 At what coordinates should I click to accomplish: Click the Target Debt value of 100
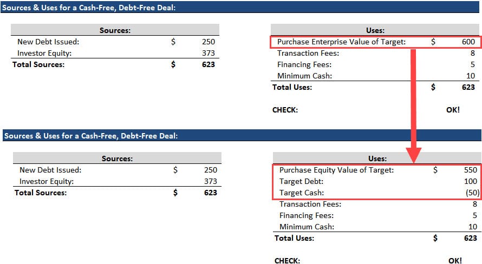click(470, 181)
